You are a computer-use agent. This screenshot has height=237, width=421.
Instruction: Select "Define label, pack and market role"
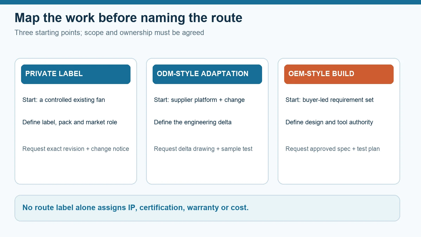(x=70, y=122)
